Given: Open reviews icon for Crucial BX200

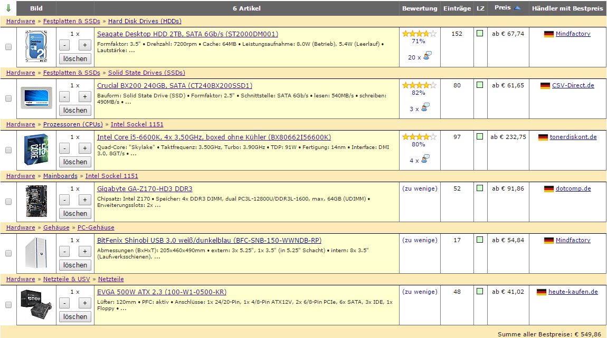Looking at the screenshot, I should [x=425, y=107].
